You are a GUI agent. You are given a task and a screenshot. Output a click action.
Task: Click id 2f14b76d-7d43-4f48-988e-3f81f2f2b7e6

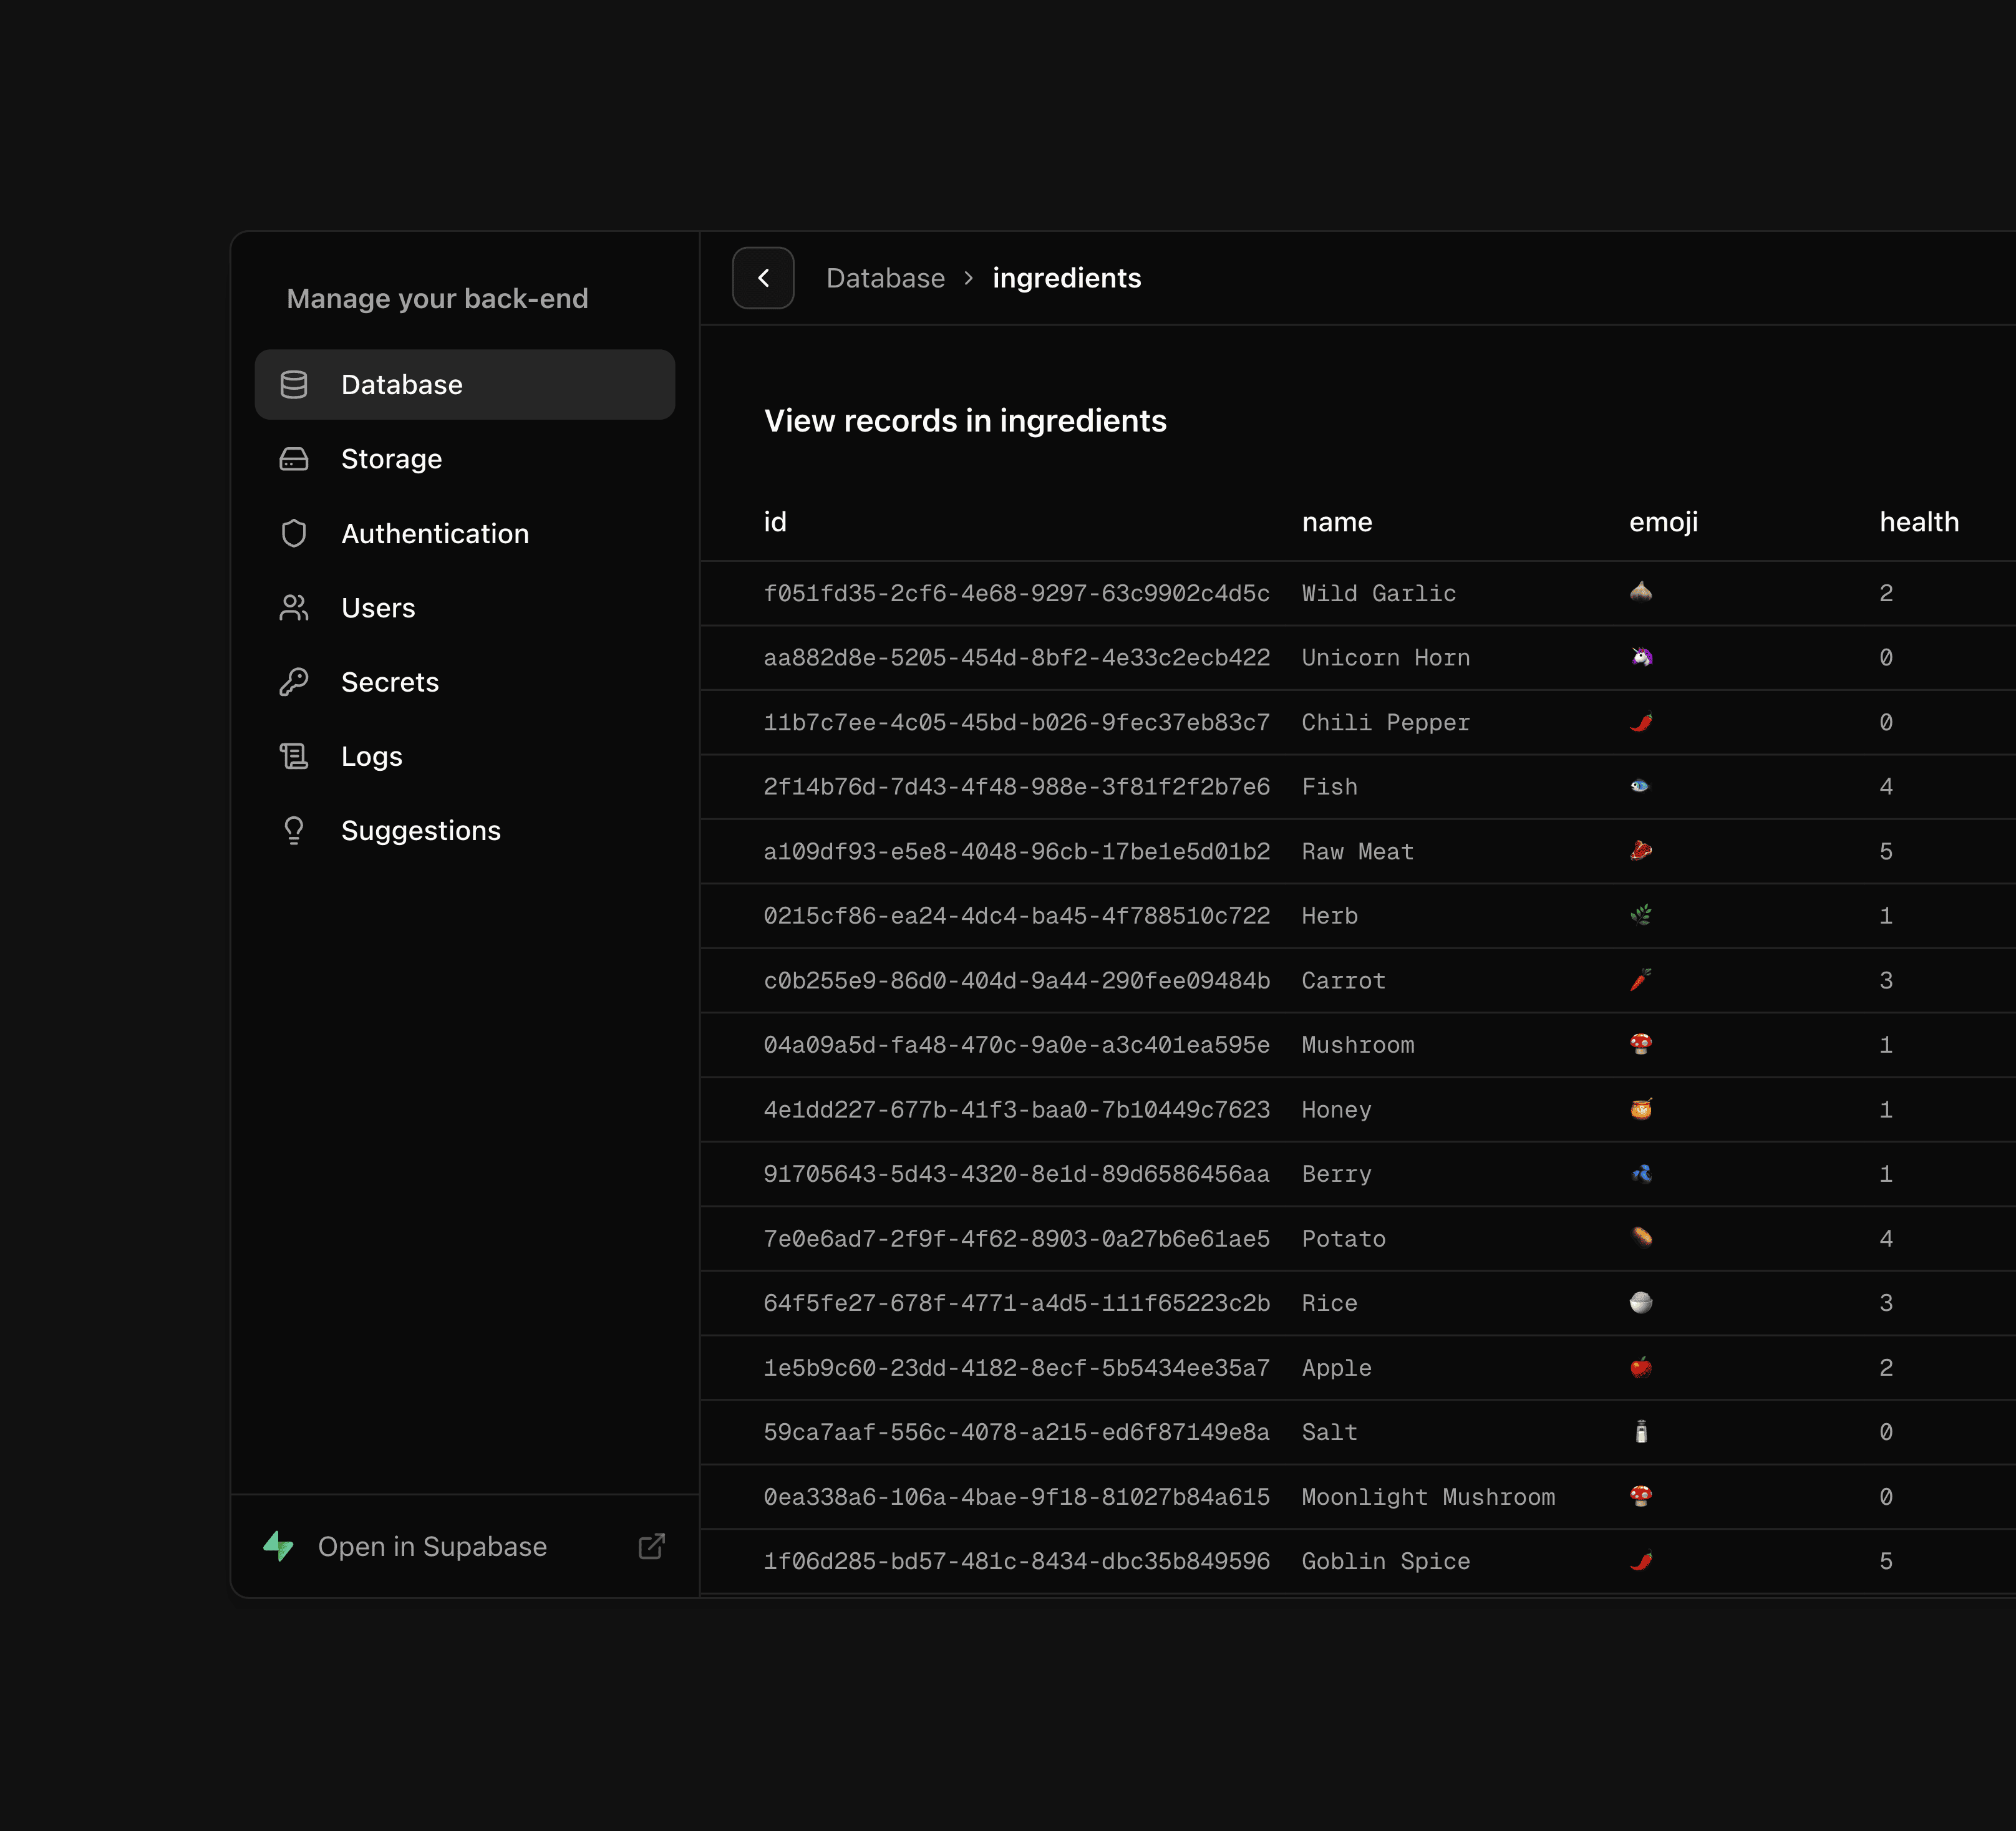(1017, 787)
